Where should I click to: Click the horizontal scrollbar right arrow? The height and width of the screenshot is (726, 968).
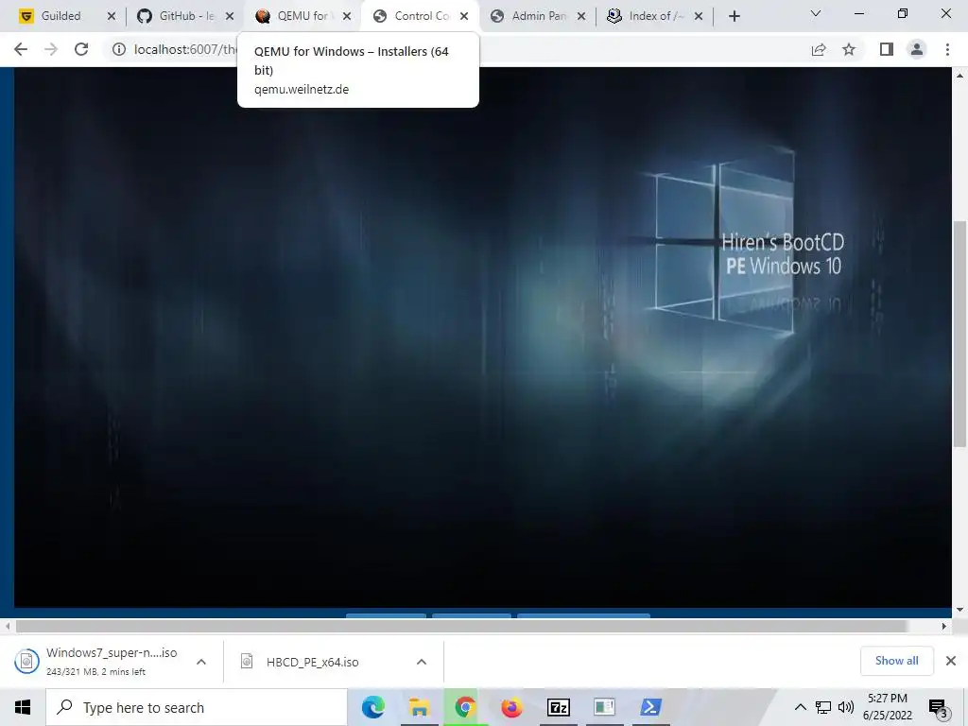[944, 626]
